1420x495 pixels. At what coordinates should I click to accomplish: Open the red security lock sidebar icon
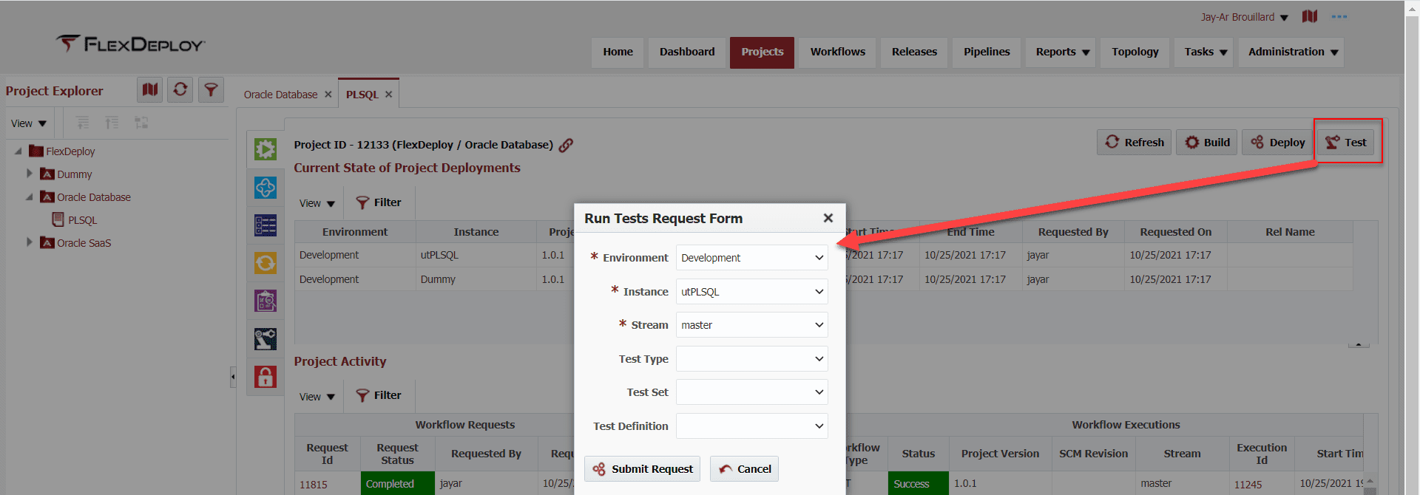(x=266, y=377)
